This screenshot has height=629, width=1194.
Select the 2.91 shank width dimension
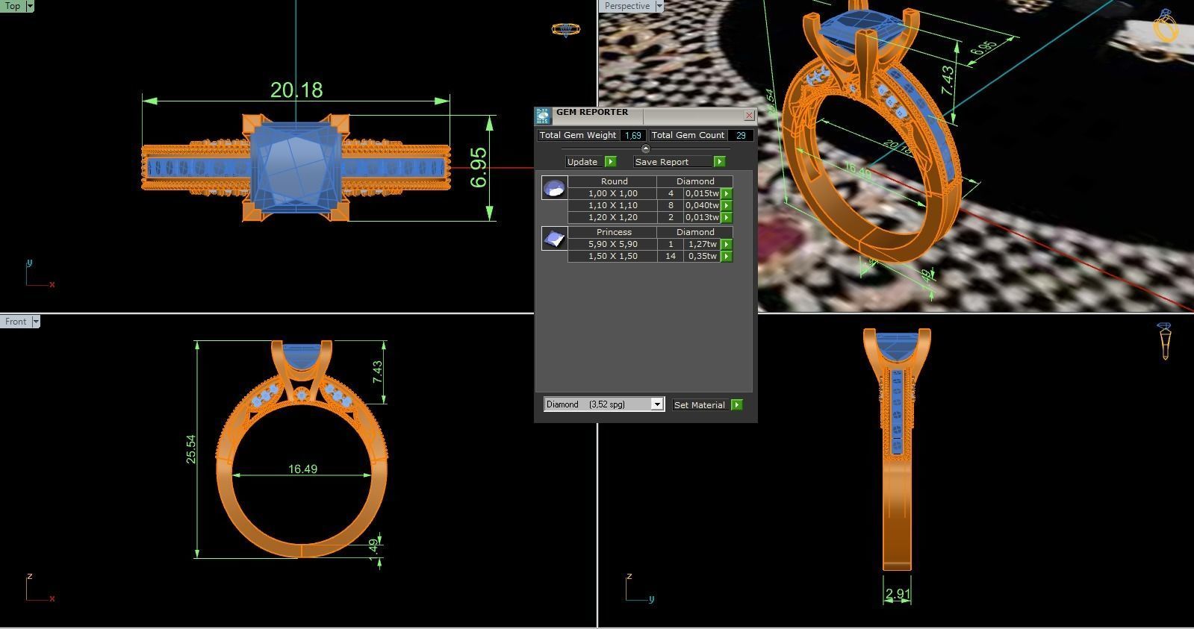point(898,595)
